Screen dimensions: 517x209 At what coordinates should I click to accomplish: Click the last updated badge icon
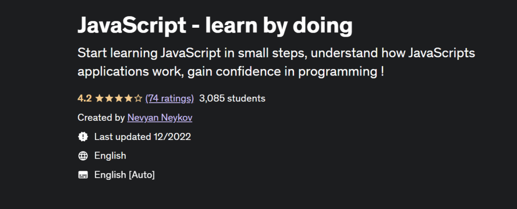point(83,136)
